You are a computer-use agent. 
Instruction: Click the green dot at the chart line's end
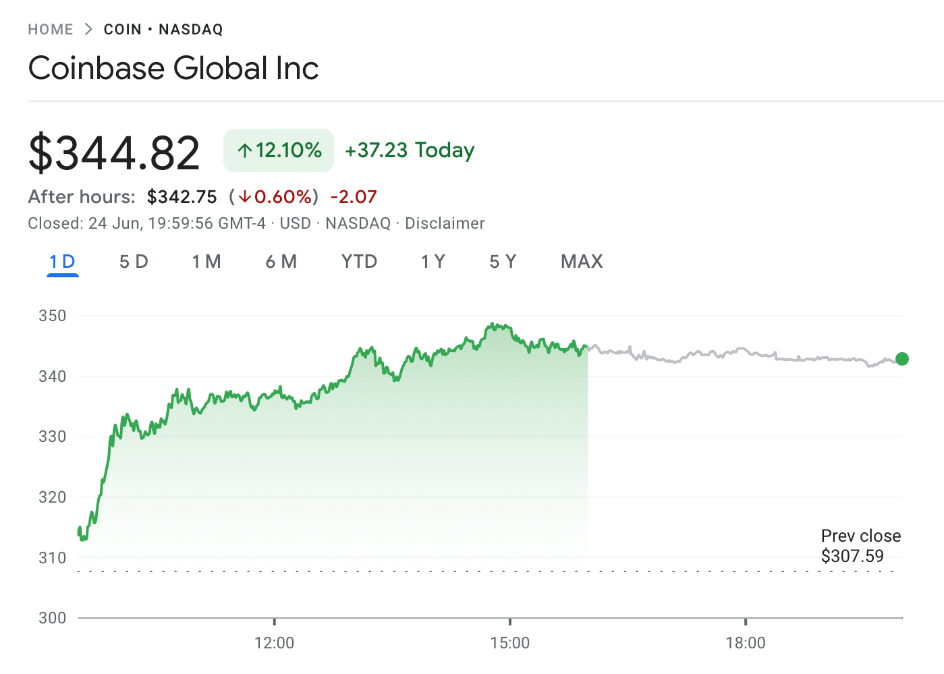click(901, 359)
